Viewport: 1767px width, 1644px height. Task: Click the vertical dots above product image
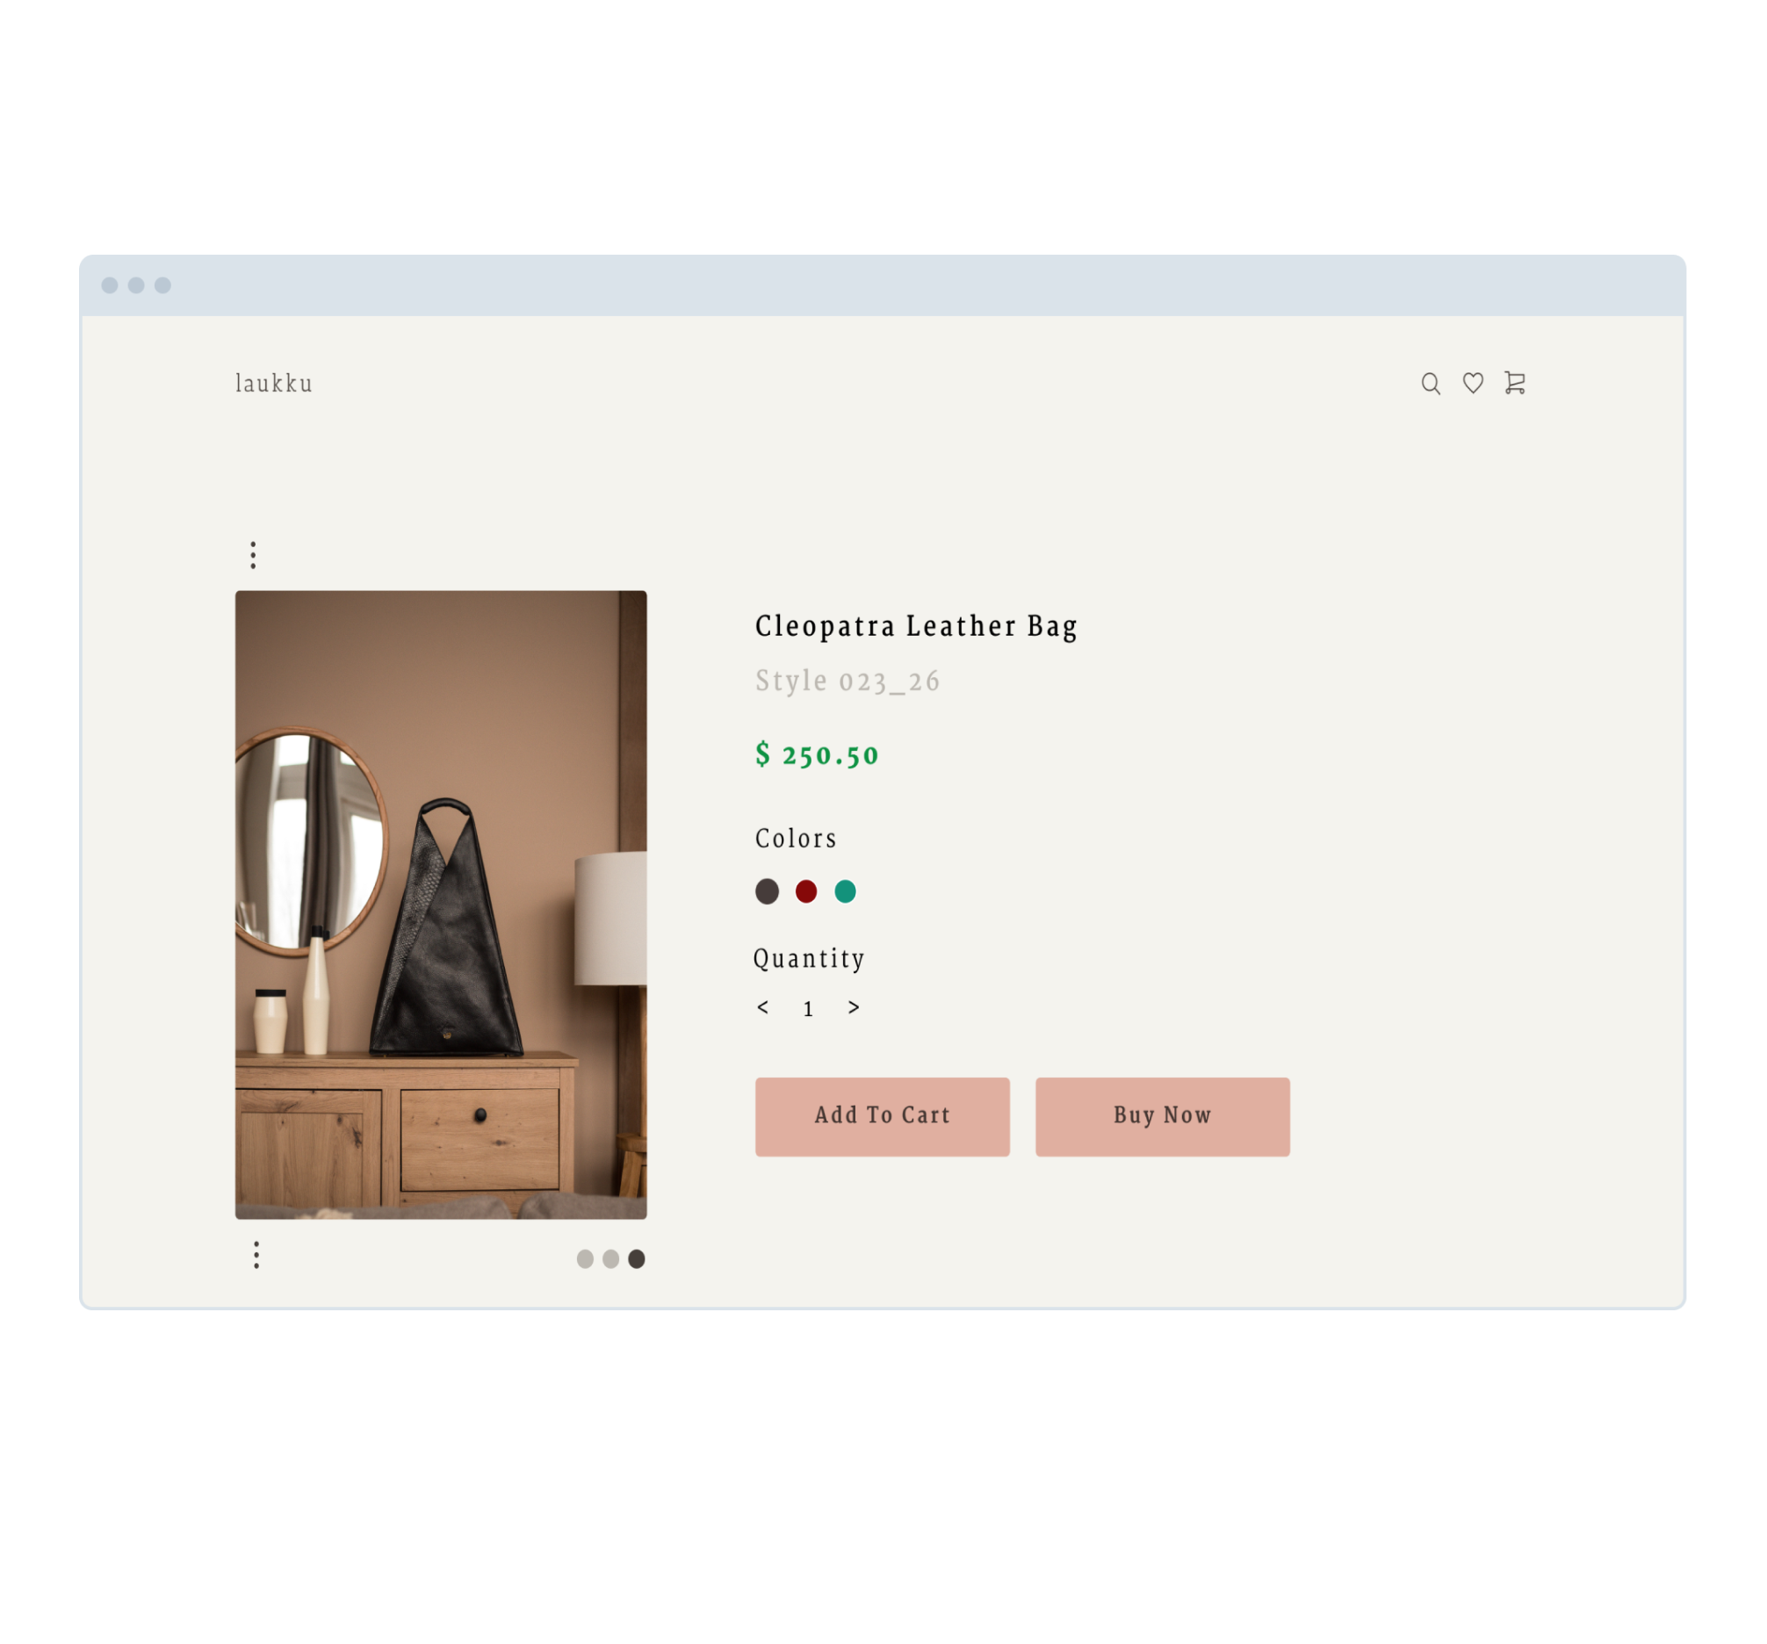[x=253, y=555]
